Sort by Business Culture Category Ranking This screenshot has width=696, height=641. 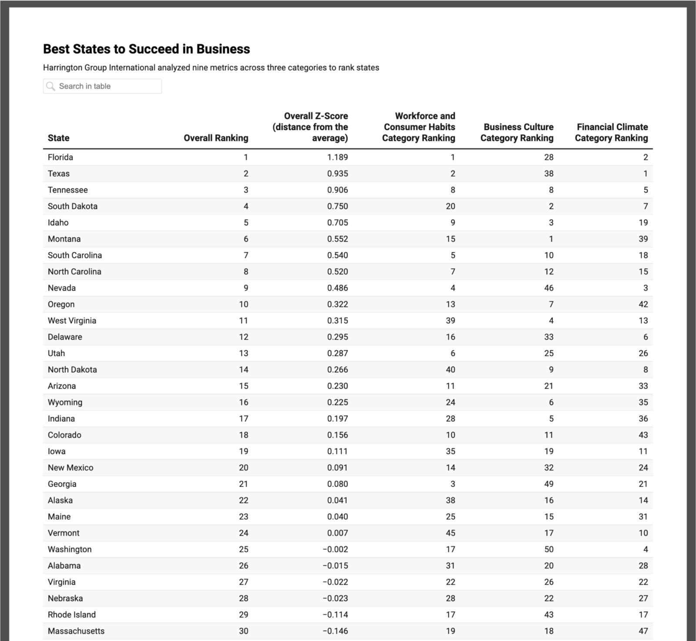[x=518, y=133]
